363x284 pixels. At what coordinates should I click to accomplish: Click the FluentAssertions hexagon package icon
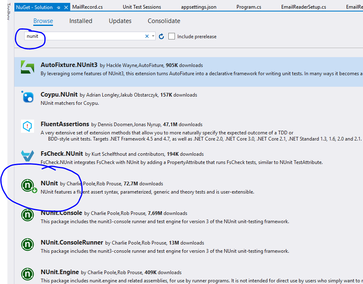point(27,127)
